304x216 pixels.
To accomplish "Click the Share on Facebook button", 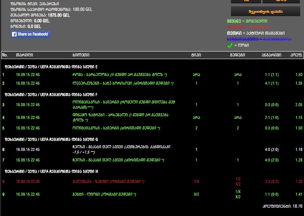I will pyautogui.click(x=31, y=34).
